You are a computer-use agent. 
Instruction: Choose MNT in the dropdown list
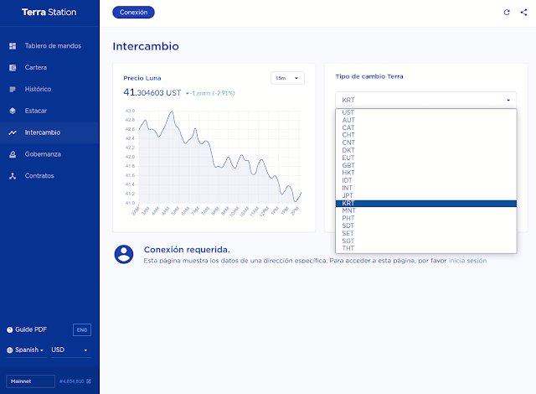[426, 210]
